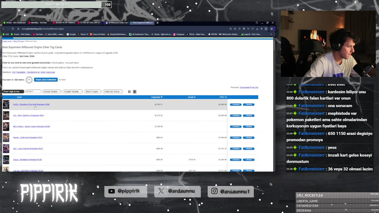Click the YouTube @pippirik overlay badge
Image resolution: width=379 pixels, height=213 pixels.
[126, 191]
